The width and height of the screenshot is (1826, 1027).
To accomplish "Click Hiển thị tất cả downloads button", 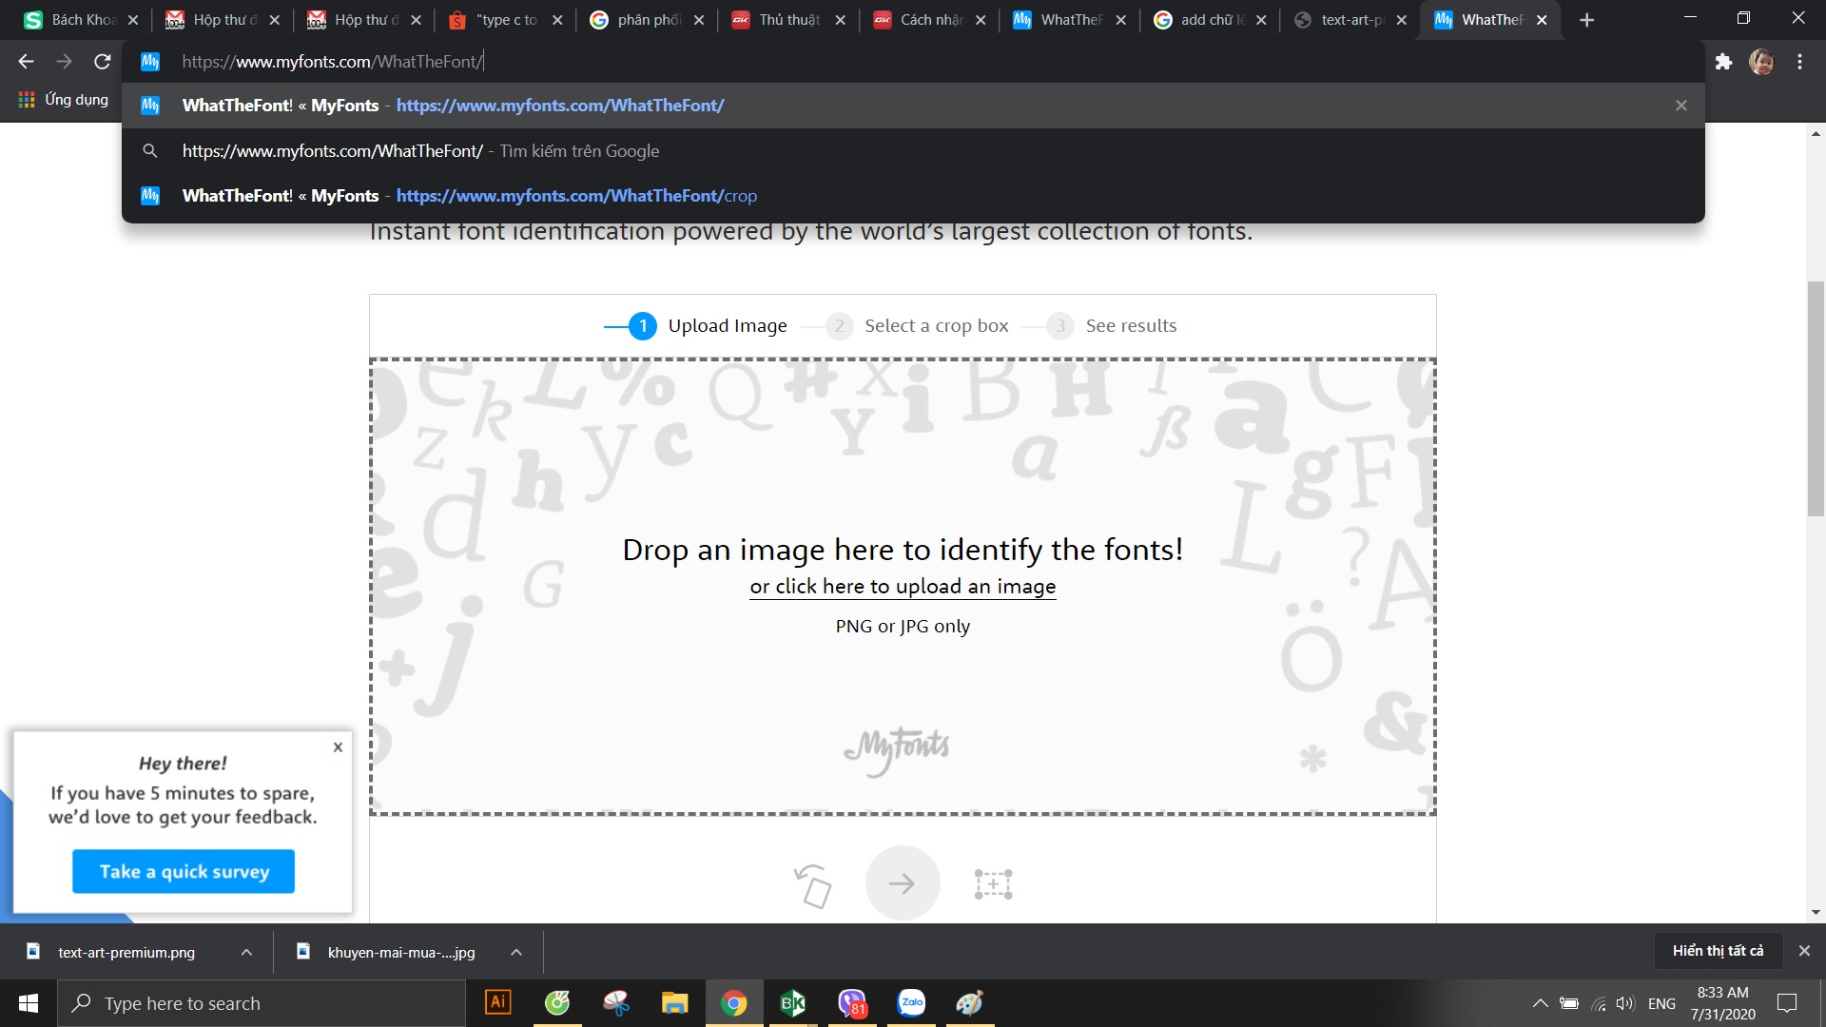I will click(1718, 951).
